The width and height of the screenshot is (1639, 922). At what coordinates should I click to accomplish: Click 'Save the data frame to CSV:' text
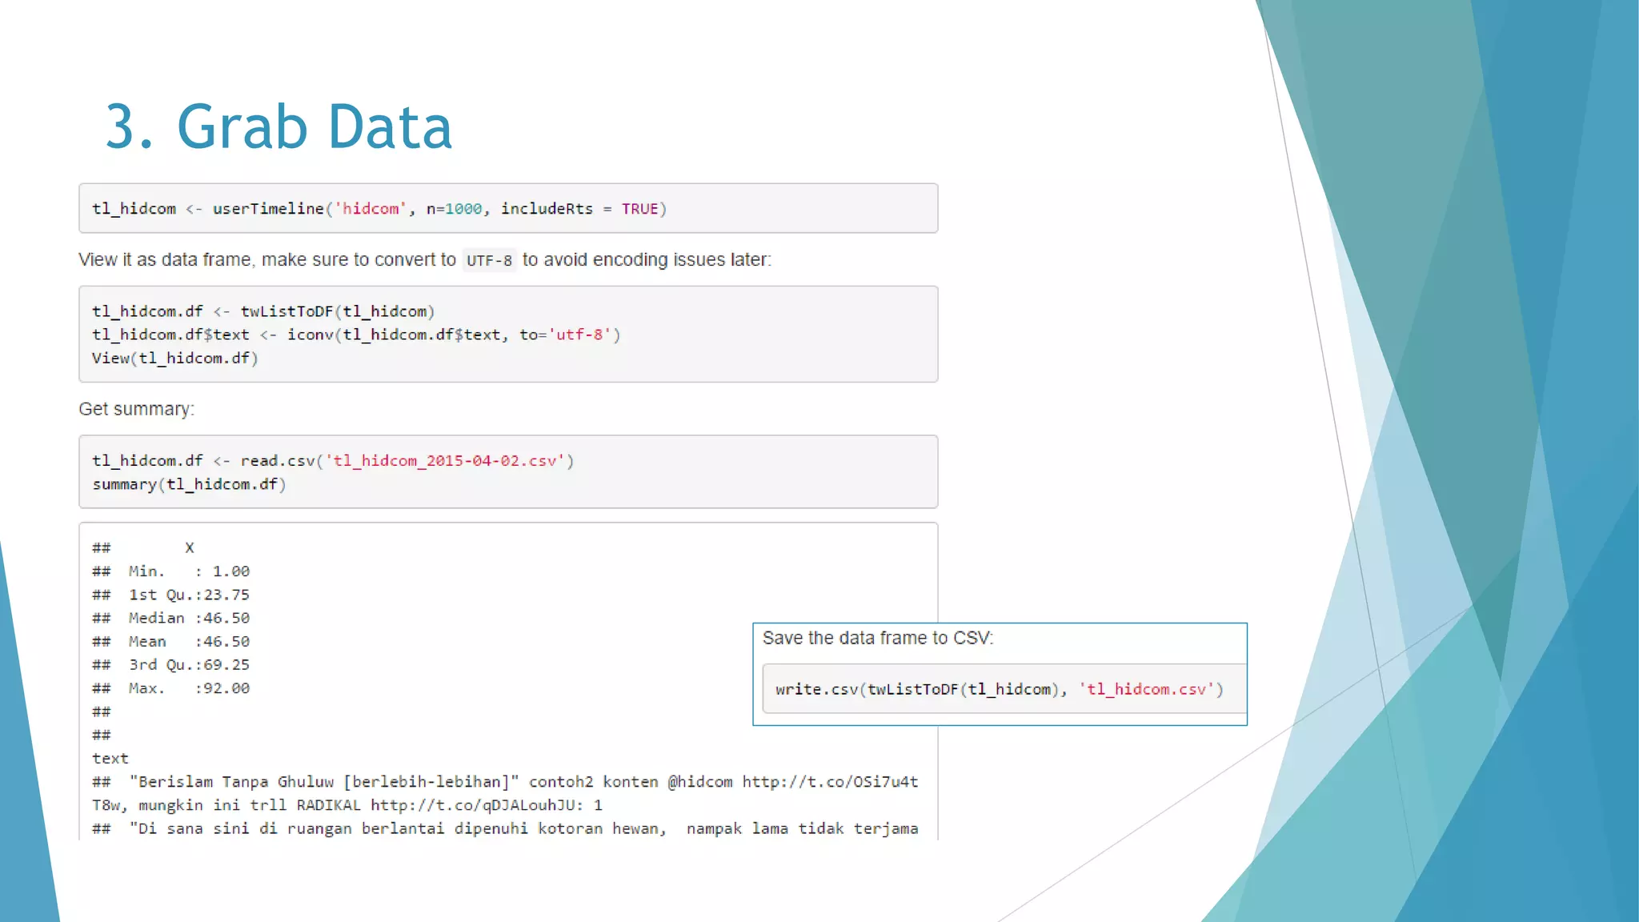[x=878, y=638]
